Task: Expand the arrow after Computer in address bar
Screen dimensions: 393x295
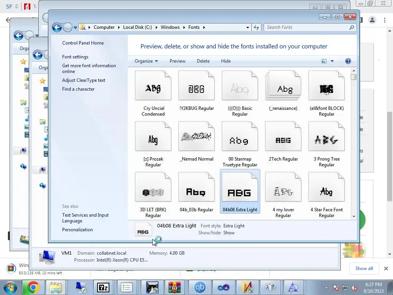Action: pyautogui.click(x=119, y=27)
